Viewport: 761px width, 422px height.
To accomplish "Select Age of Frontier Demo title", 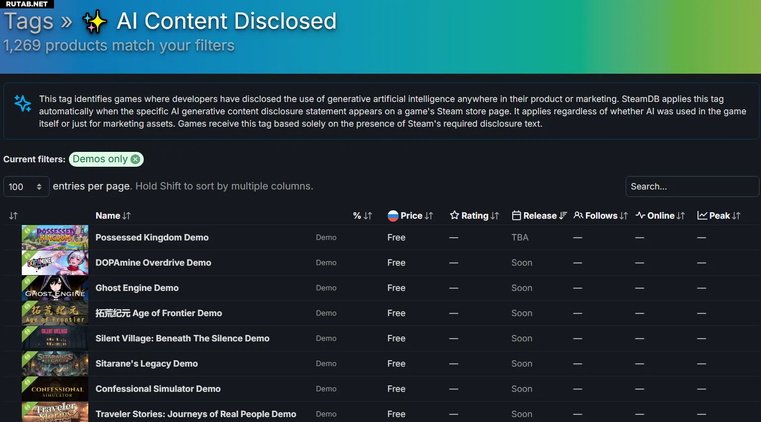I will (159, 313).
